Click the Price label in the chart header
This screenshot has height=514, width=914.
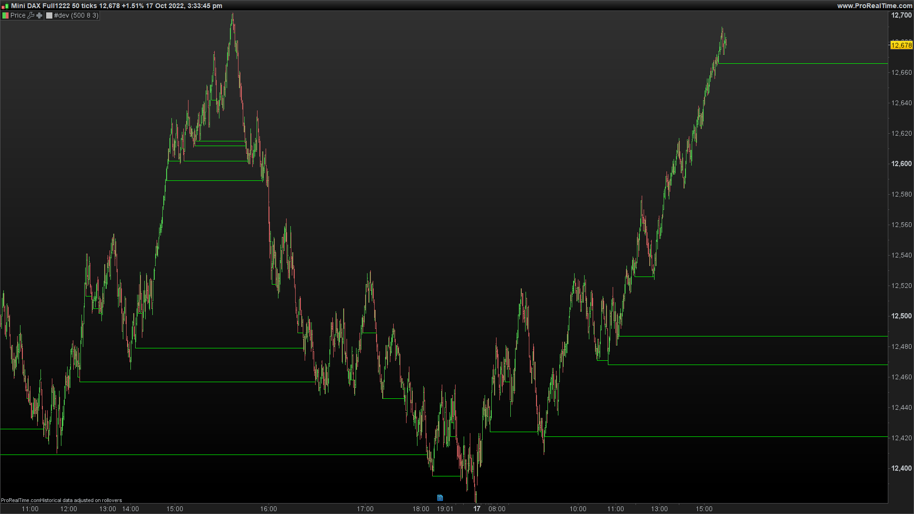[18, 15]
